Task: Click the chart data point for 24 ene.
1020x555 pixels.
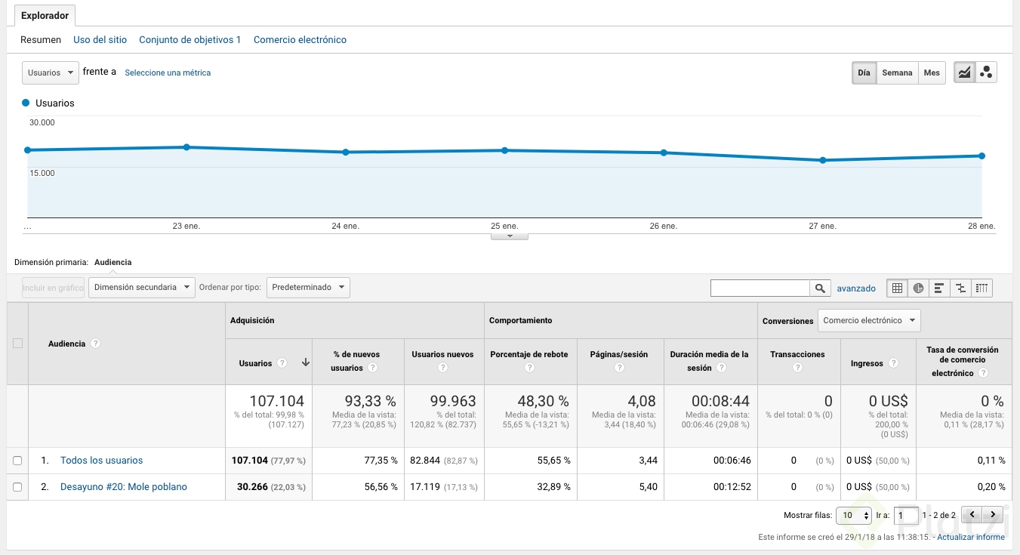Action: (346, 153)
